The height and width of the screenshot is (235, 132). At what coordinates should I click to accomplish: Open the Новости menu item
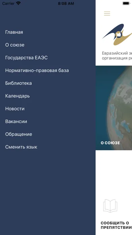coord(15,109)
